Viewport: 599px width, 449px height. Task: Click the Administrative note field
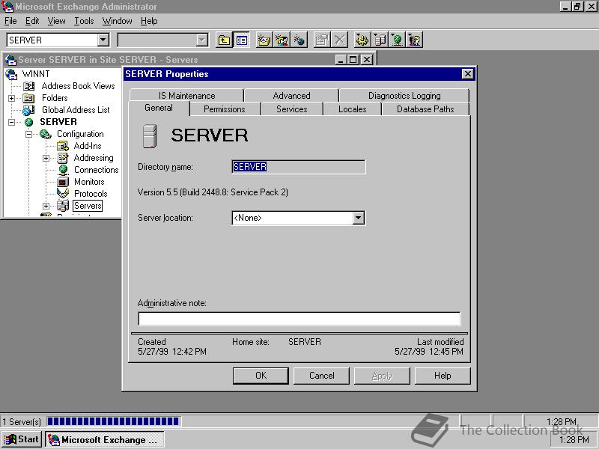click(x=299, y=319)
